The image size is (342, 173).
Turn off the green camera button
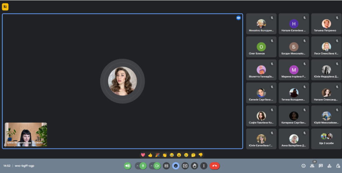[157, 166]
